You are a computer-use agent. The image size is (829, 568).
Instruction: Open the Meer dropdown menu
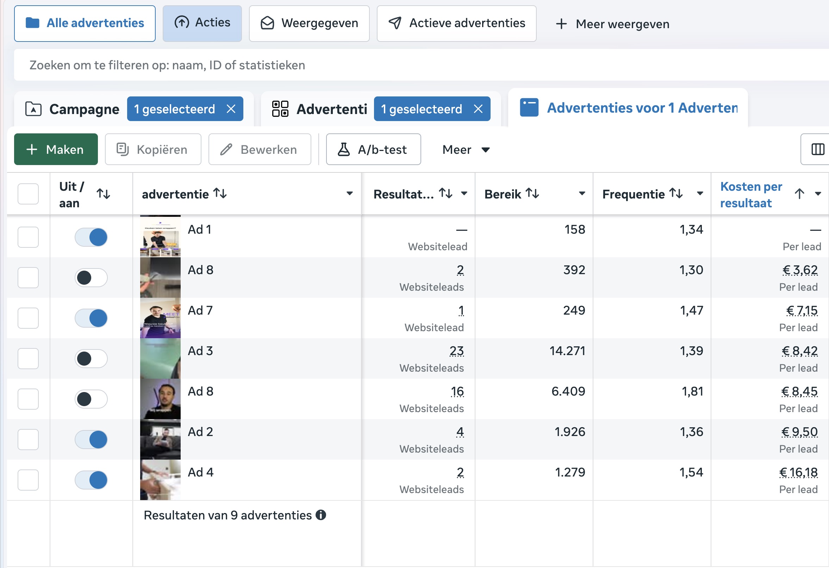point(466,150)
